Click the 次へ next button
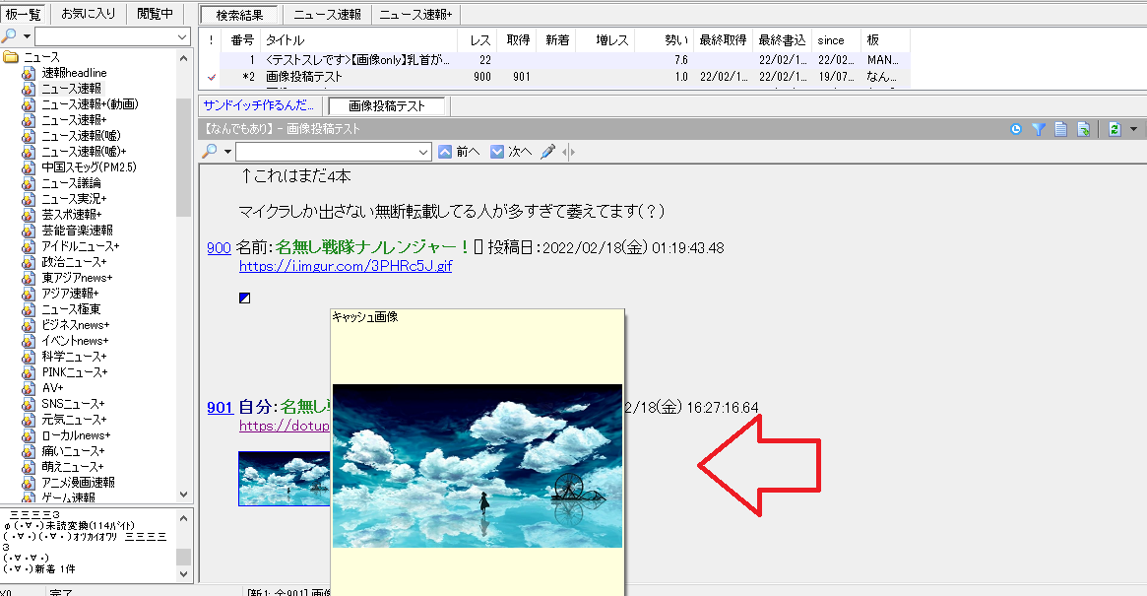The width and height of the screenshot is (1147, 596). point(511,152)
